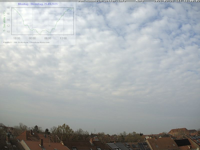
Task: Click the WsWin32 Mannheim-Wetter.info footer credit
Action: pyautogui.click(x=26, y=42)
